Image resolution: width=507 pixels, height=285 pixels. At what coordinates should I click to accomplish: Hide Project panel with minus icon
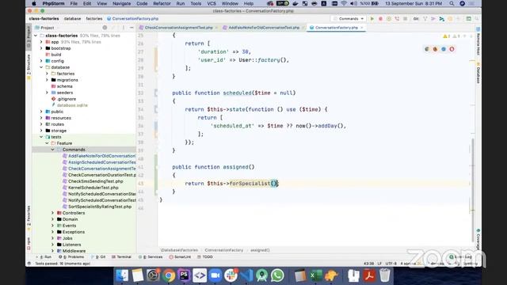click(x=132, y=28)
